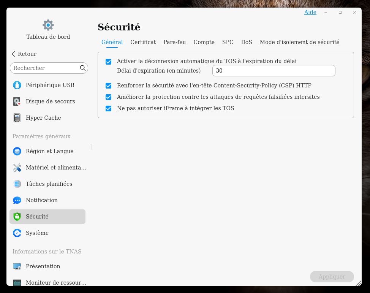370x293 pixels.
Task: Toggle the iFrame embedding restriction checkbox
Action: (109, 109)
